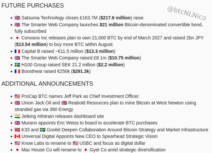The height and width of the screenshot is (153, 212).
Task: Click the FUTURE PURCHASES heading
Action: point(33,6)
